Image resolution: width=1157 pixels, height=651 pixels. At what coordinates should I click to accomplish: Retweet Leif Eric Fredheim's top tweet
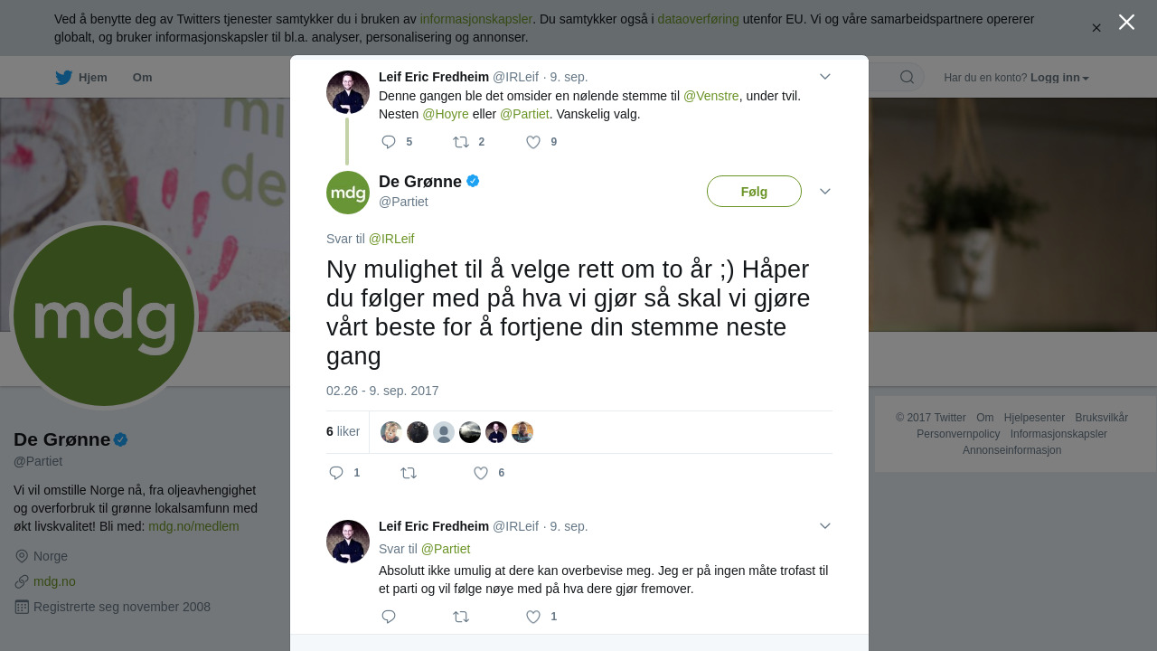[461, 142]
